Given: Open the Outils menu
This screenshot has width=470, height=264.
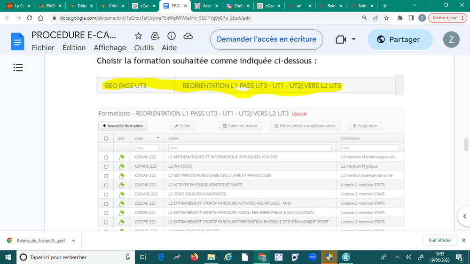Looking at the screenshot, I should coord(144,47).
